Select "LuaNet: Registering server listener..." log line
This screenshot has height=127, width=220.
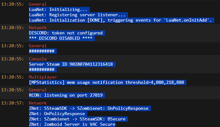tap(78, 15)
